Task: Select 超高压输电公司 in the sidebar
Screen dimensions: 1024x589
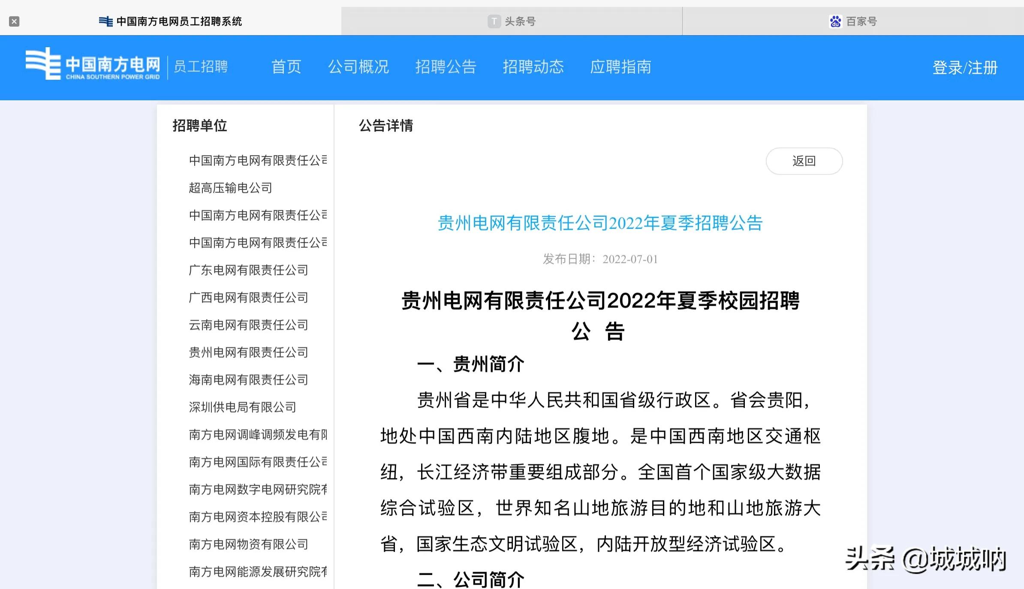Action: 230,188
